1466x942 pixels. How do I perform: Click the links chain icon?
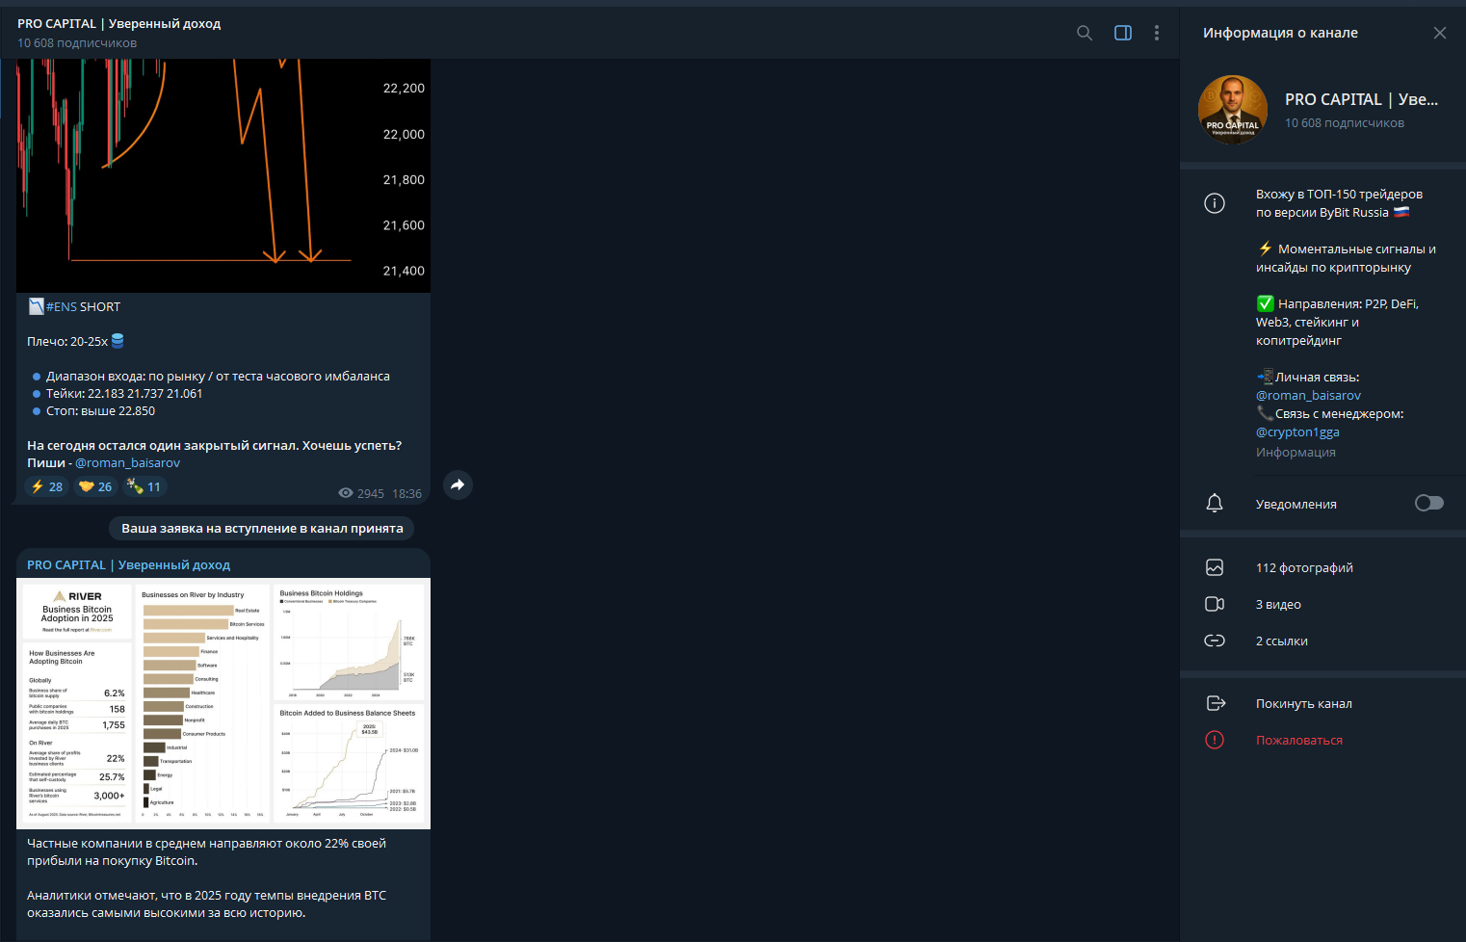(1215, 641)
